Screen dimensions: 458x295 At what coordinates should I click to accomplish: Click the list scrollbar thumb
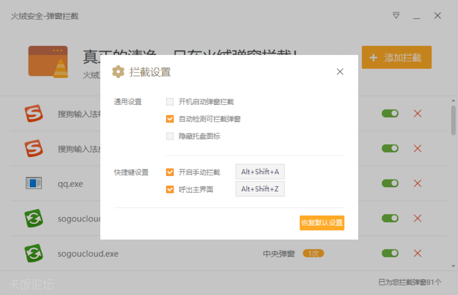(453, 120)
